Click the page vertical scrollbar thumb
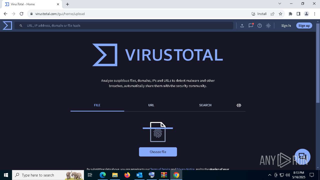 click(x=318, y=63)
